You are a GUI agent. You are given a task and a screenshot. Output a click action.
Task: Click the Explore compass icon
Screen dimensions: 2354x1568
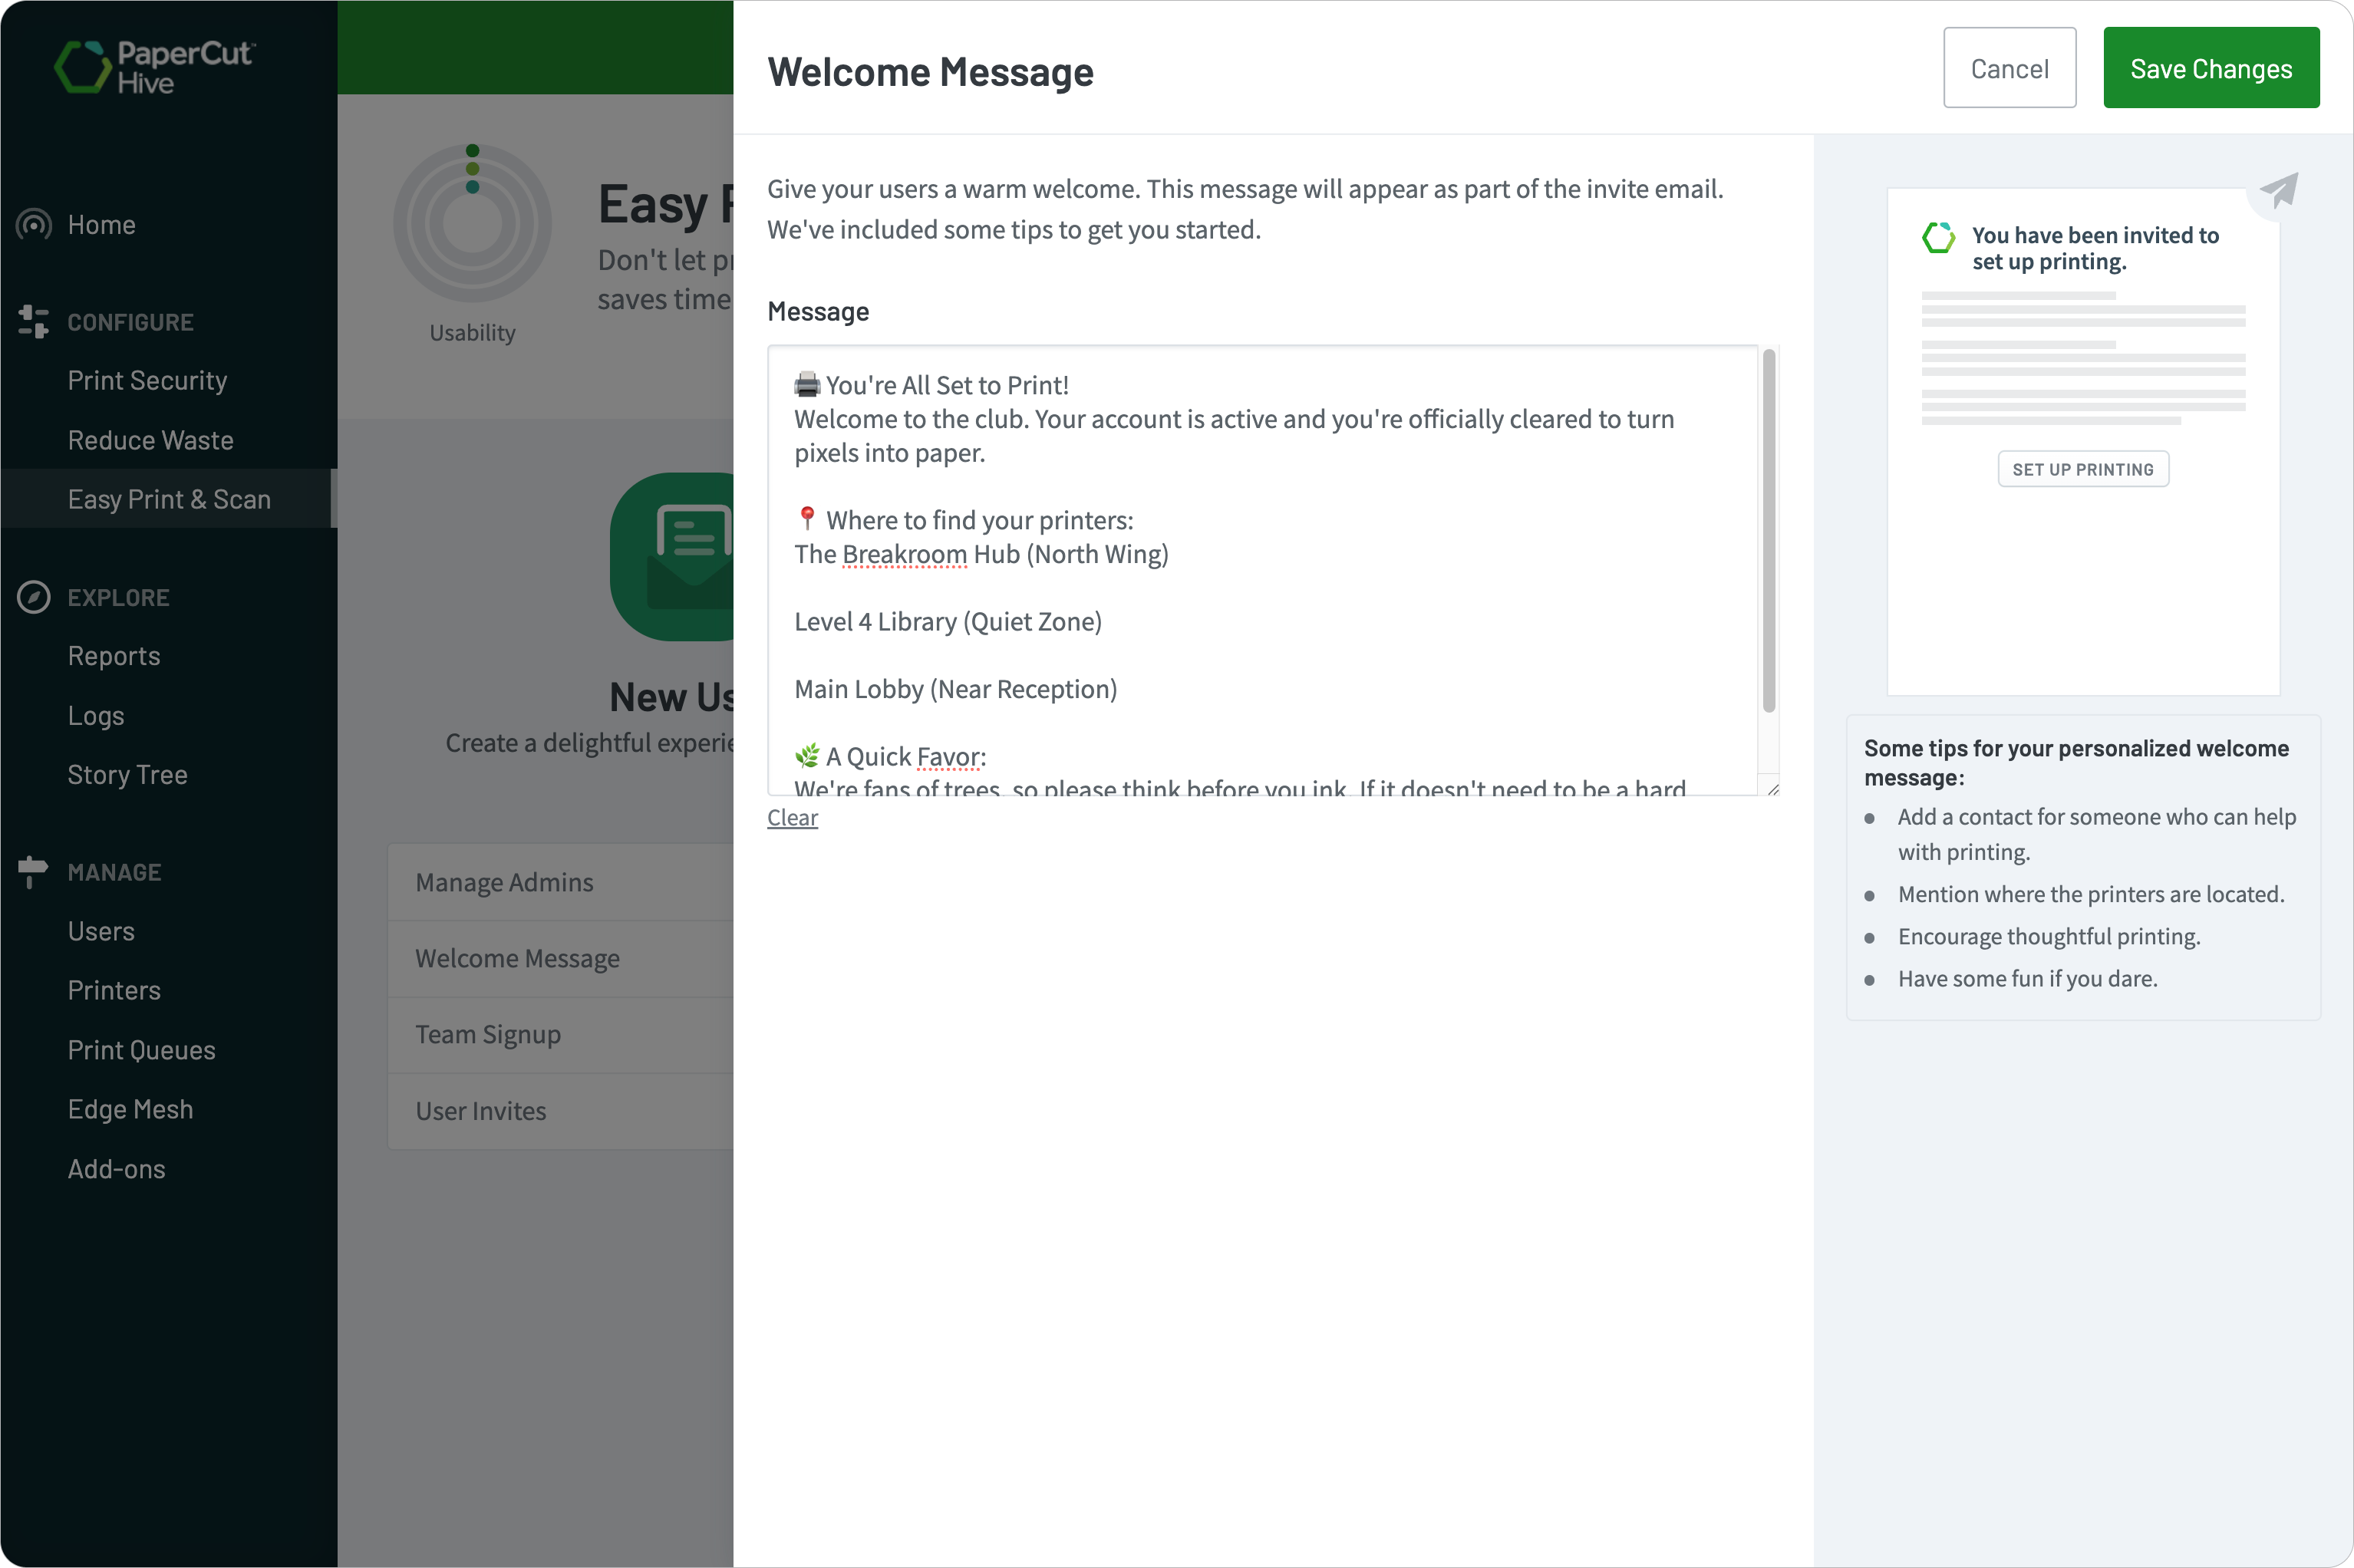[x=33, y=597]
